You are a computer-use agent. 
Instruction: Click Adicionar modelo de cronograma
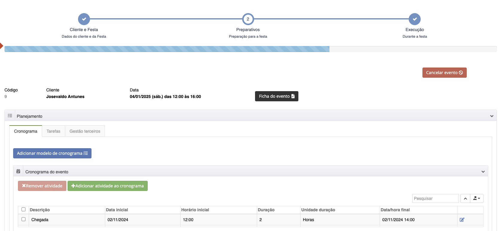[x=52, y=153]
